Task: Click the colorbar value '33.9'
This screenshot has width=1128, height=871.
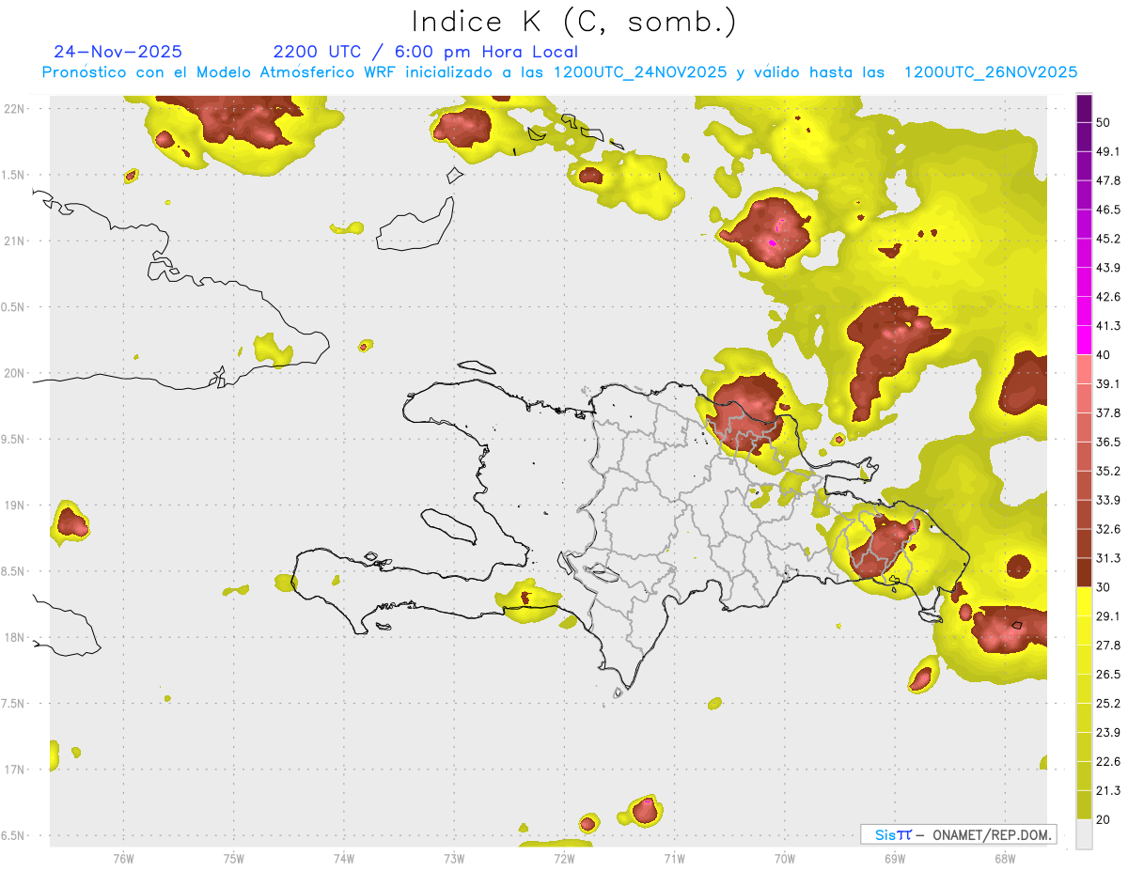Action: click(1108, 500)
